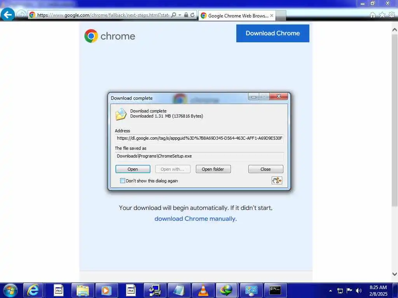Click the network tray icon
398x298 pixels.
[340, 291]
